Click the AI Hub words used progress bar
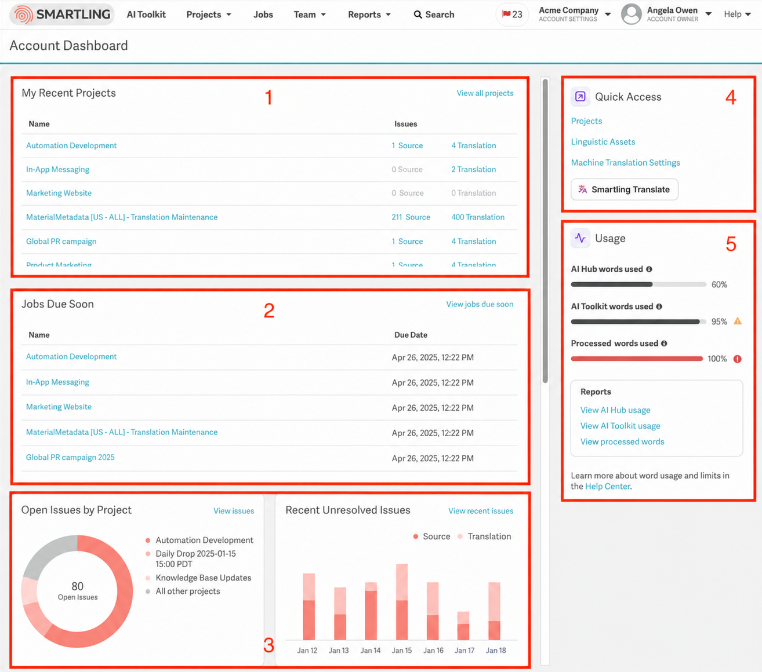 pos(638,284)
